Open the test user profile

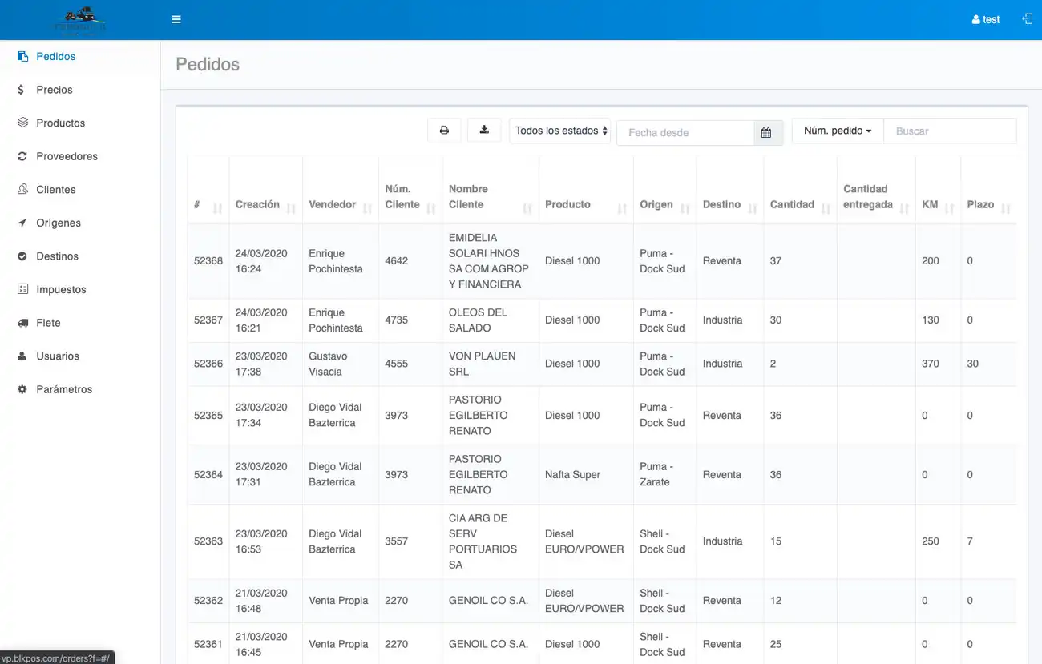click(x=986, y=19)
